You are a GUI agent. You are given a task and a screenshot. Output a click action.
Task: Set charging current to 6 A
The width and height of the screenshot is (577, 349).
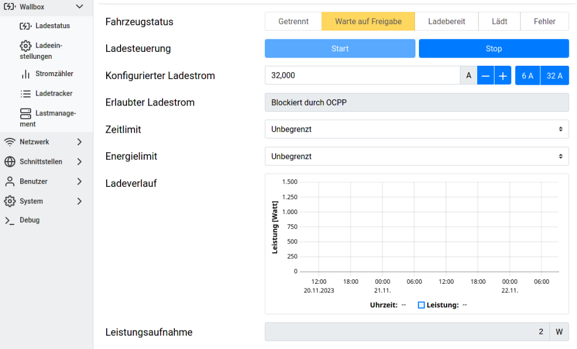(527, 76)
